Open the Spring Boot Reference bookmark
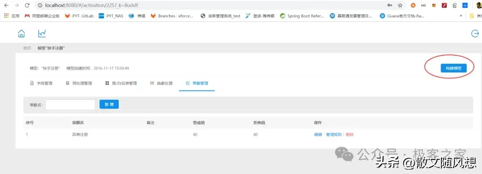Viewport: 482px width, 174px height. pyautogui.click(x=302, y=16)
